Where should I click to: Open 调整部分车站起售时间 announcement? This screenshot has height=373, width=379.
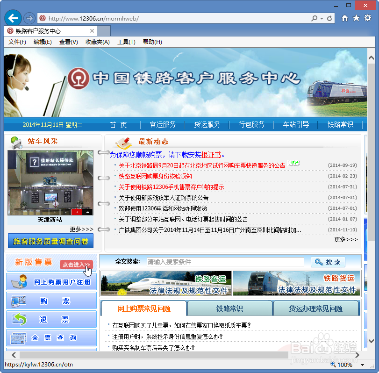(x=183, y=220)
